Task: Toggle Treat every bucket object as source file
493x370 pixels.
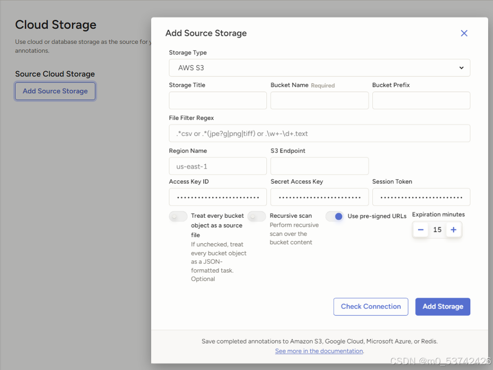Action: 178,216
